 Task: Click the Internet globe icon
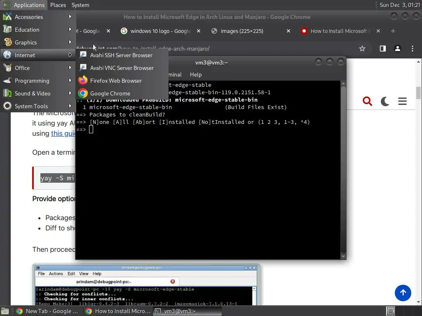(x=7, y=55)
